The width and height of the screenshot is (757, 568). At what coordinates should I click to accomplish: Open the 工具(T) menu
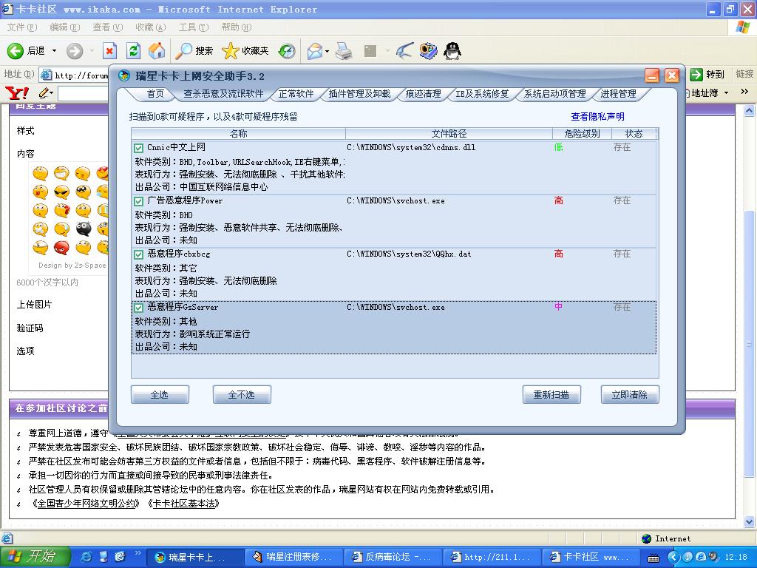(x=194, y=27)
